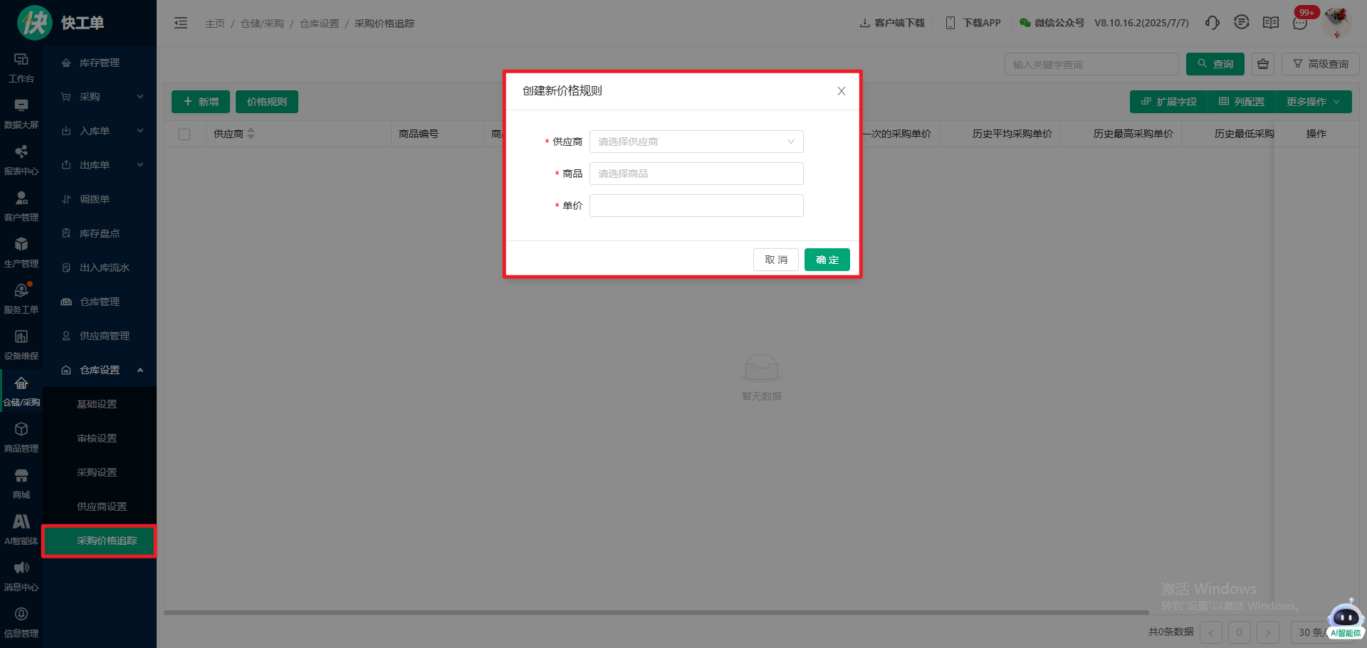1367x648 pixels.
Task: Go to 商品管理 sidebar icon
Action: click(21, 437)
